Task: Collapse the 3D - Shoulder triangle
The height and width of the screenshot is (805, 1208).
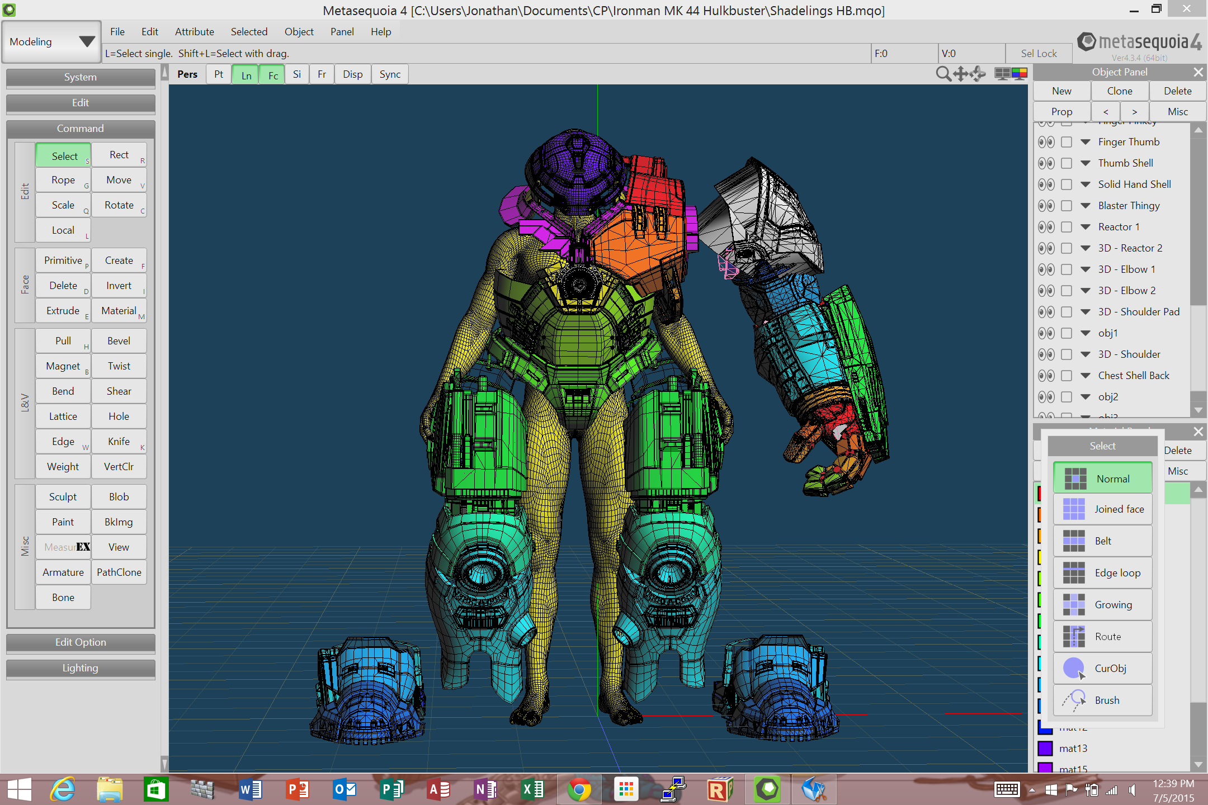Action: pyautogui.click(x=1086, y=354)
